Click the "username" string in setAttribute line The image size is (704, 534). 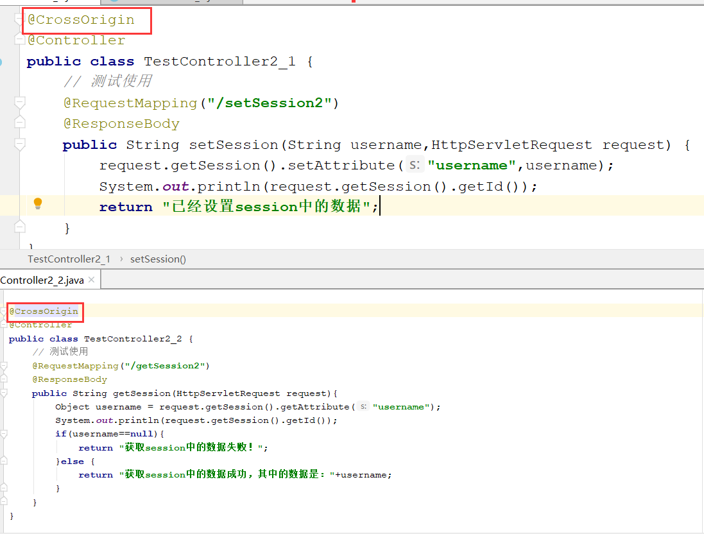pyautogui.click(x=472, y=166)
